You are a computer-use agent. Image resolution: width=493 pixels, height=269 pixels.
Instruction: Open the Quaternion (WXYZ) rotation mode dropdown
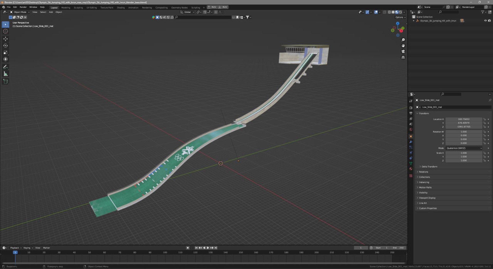(464, 148)
